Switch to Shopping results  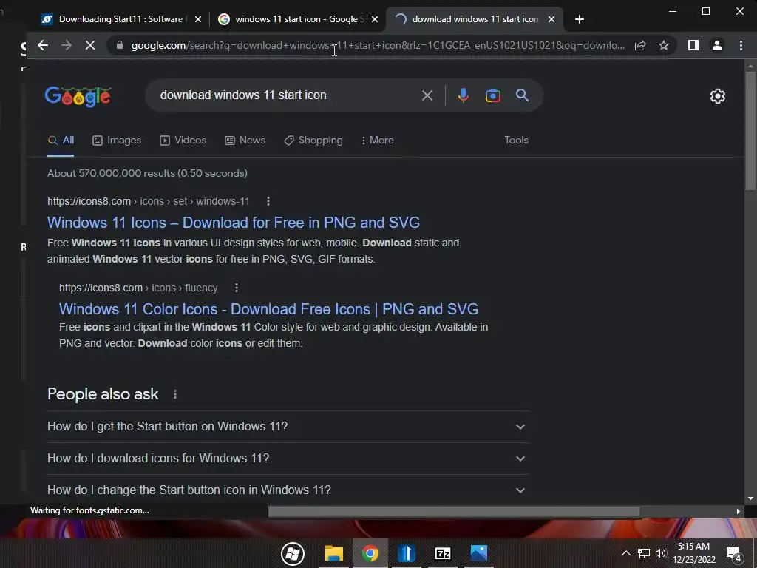pos(313,140)
